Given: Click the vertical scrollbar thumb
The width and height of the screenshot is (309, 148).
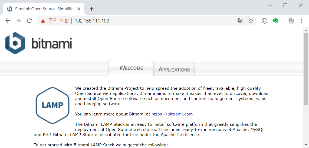Looking at the screenshot, I should point(306,69).
